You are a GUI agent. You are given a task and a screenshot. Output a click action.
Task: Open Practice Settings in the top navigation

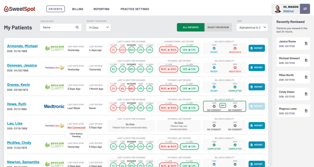(x=135, y=9)
